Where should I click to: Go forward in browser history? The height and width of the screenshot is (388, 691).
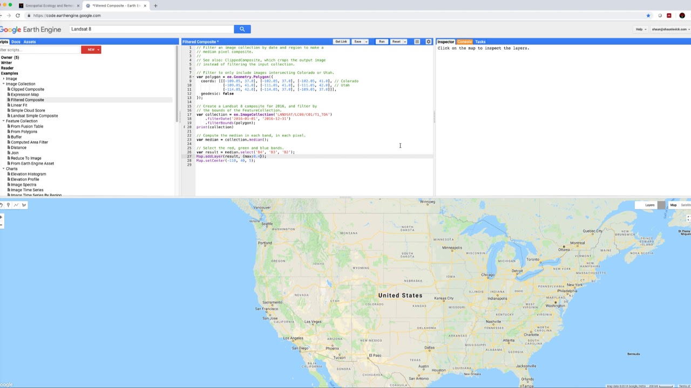point(8,16)
